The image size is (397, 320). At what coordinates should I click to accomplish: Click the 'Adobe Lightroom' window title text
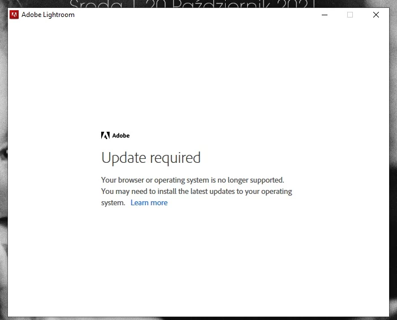tap(48, 15)
